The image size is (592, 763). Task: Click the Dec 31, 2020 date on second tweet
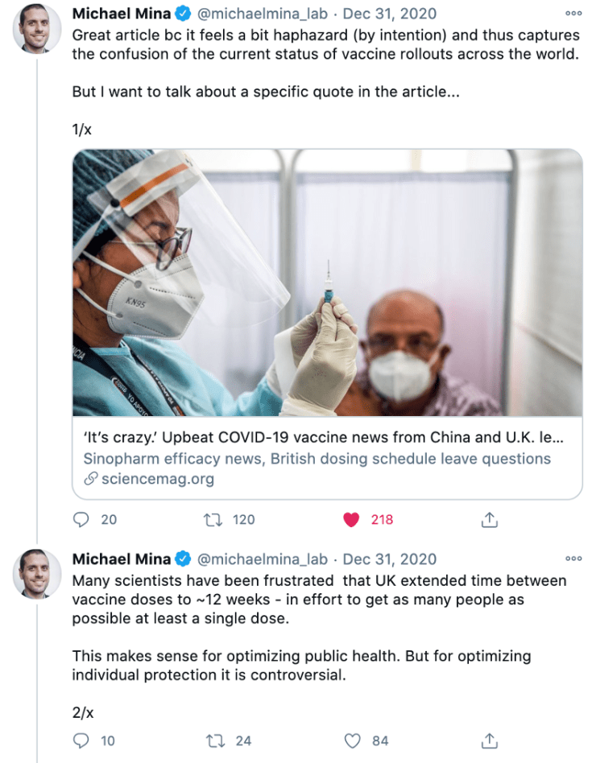pos(390,559)
